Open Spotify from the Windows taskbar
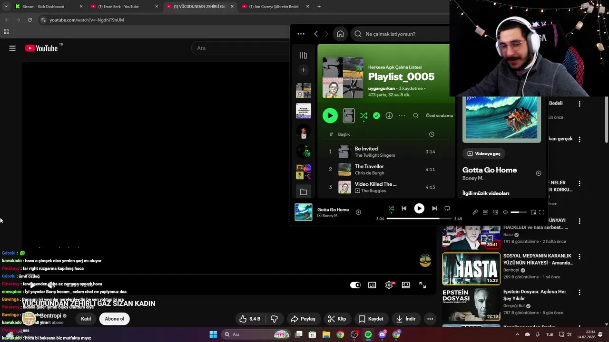The image size is (609, 342). click(368, 334)
